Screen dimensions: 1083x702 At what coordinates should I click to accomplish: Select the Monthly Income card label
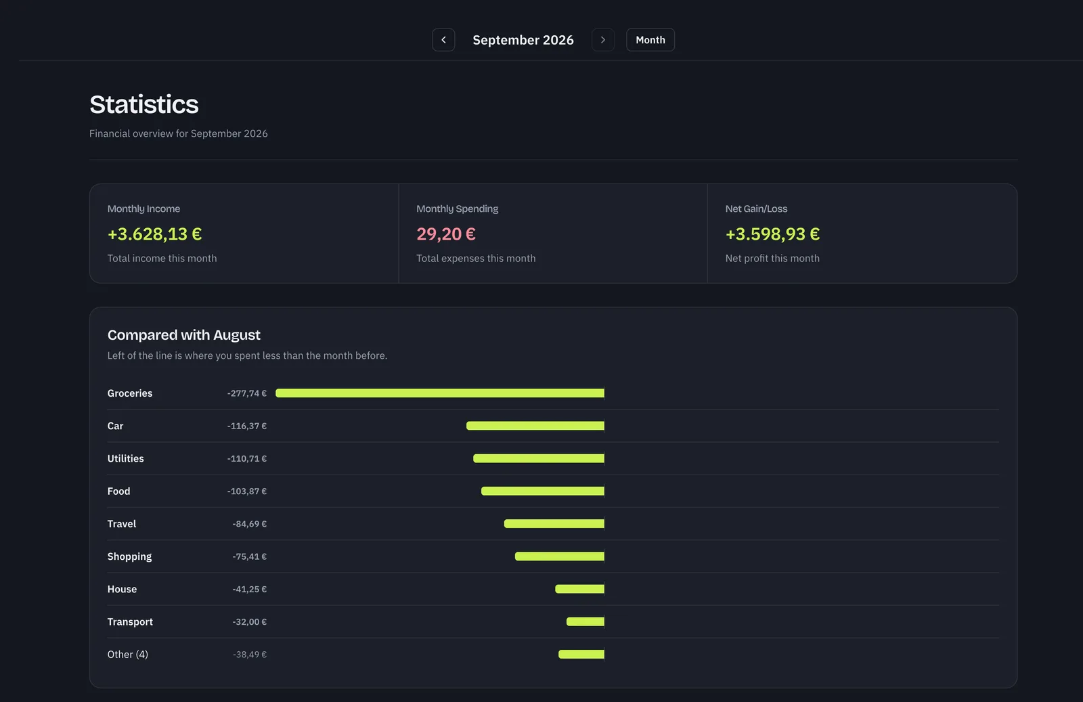coord(143,209)
